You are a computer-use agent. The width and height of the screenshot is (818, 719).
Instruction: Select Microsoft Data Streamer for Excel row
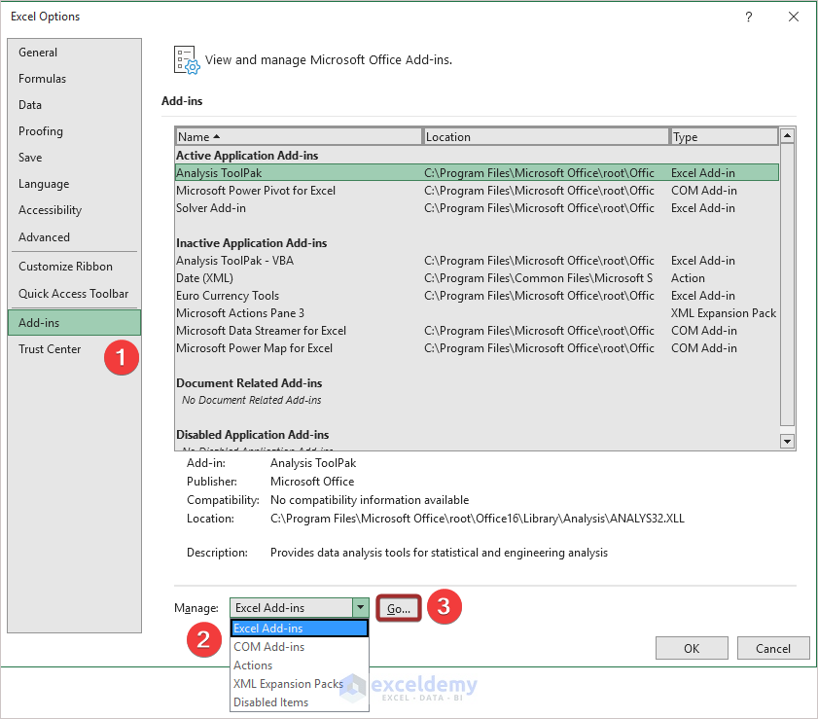[x=477, y=330]
